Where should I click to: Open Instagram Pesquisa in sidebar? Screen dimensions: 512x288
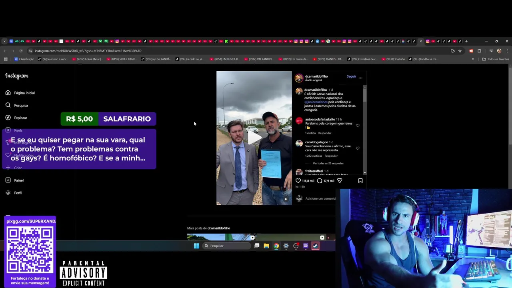click(x=17, y=105)
